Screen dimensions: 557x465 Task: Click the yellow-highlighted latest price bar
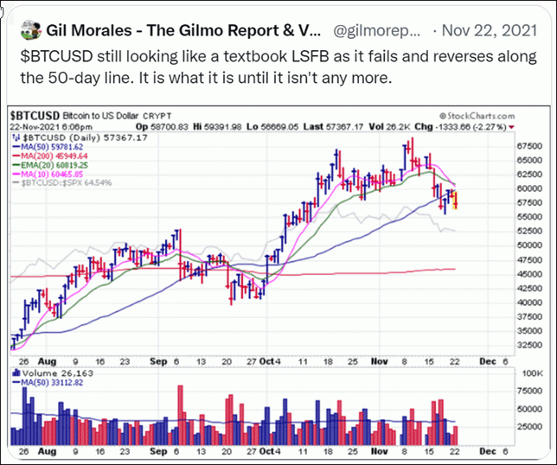(x=456, y=201)
